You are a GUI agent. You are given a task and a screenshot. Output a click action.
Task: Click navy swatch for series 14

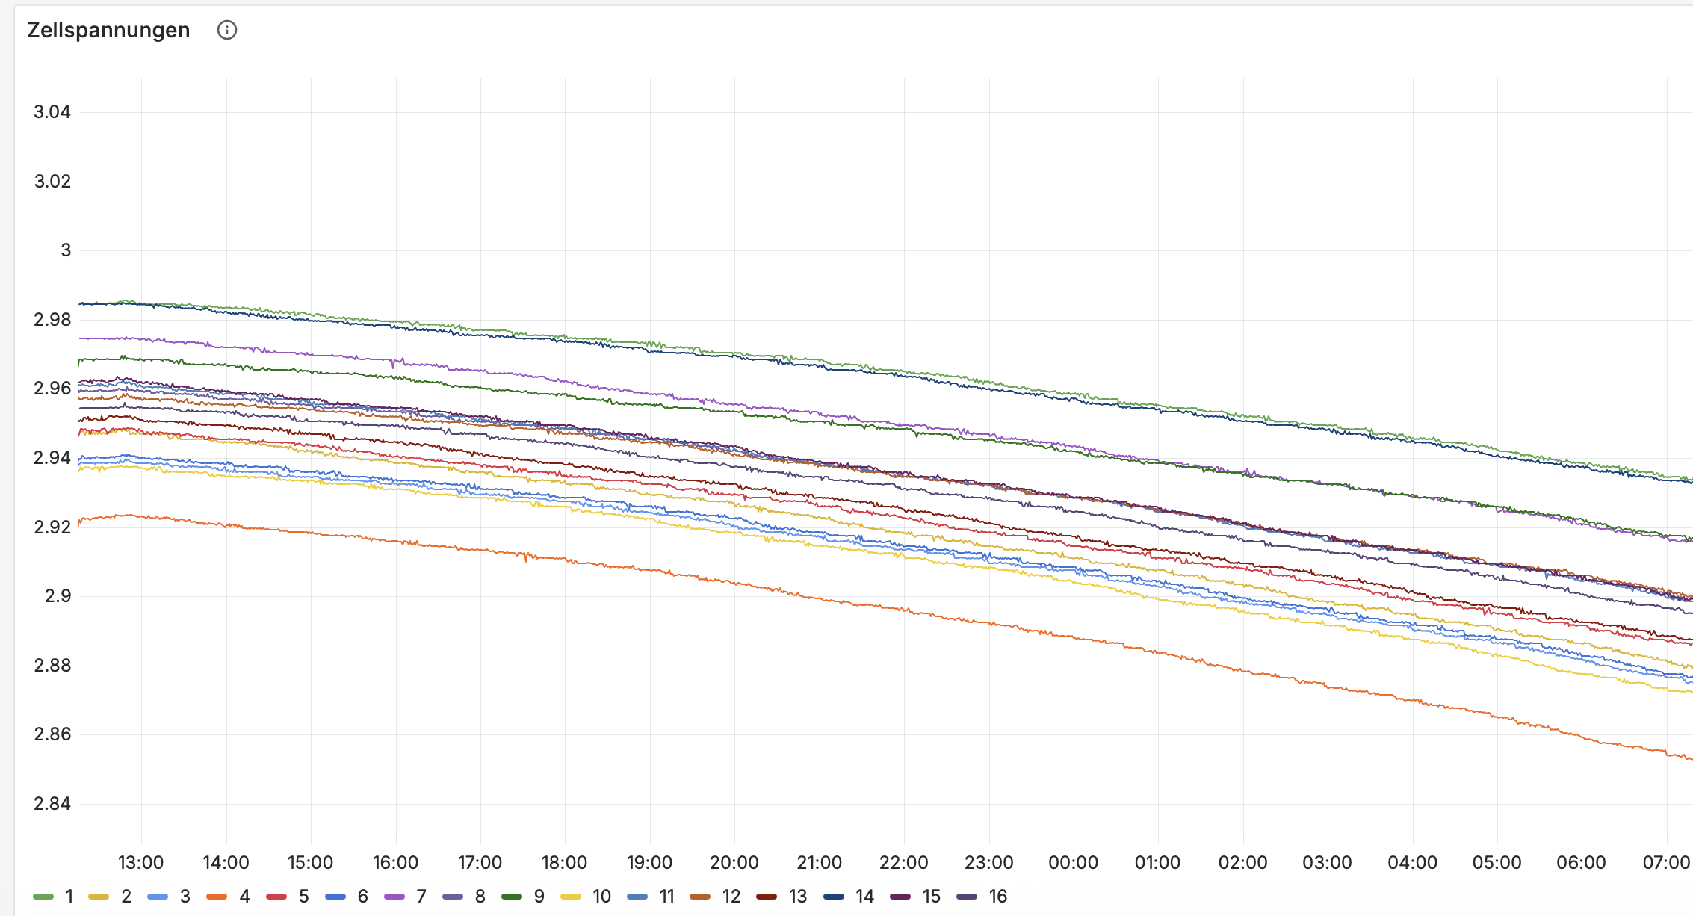pyautogui.click(x=834, y=897)
